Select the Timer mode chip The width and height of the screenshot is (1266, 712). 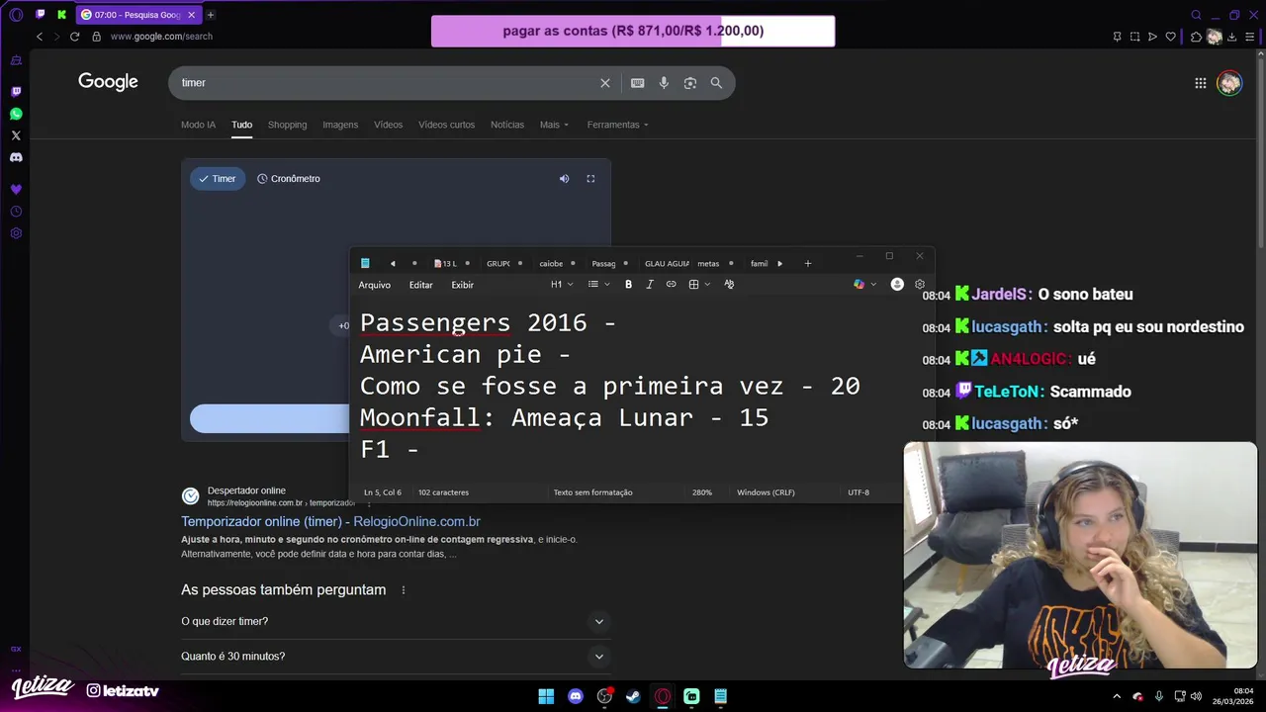tap(218, 179)
